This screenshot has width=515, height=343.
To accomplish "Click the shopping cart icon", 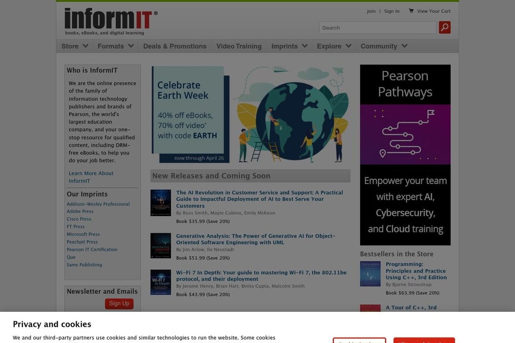I will [411, 11].
